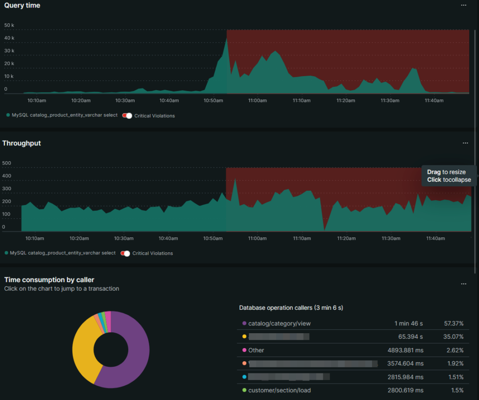Open Time consumption by caller options menu

pos(463,284)
